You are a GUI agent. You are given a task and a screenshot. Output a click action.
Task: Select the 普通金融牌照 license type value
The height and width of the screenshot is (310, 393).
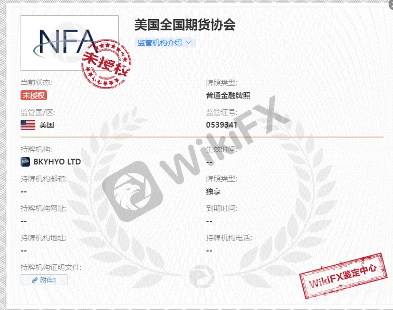[x=228, y=95]
